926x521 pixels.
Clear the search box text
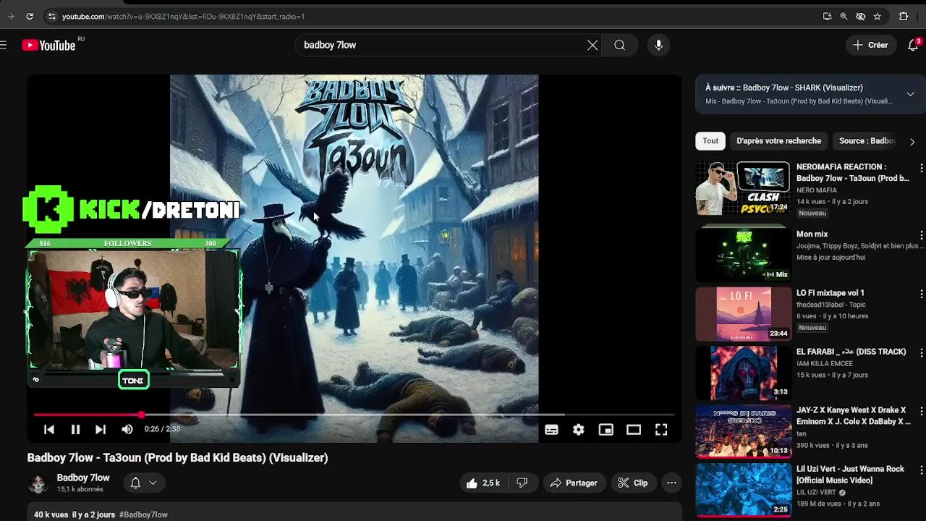(x=592, y=45)
